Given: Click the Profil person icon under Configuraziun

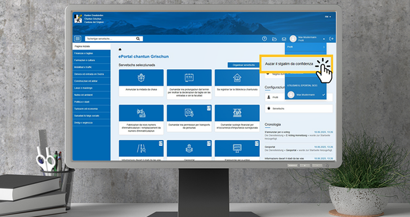Looking at the screenshot, I should (269, 97).
